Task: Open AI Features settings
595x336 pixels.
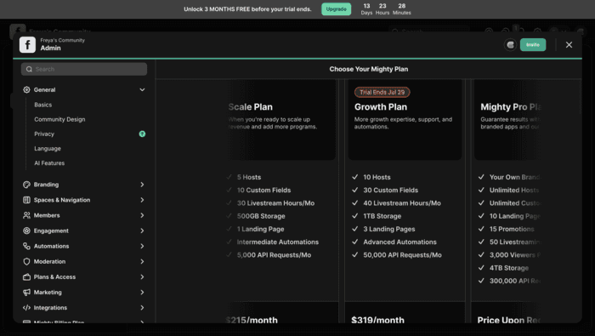Action: point(49,162)
